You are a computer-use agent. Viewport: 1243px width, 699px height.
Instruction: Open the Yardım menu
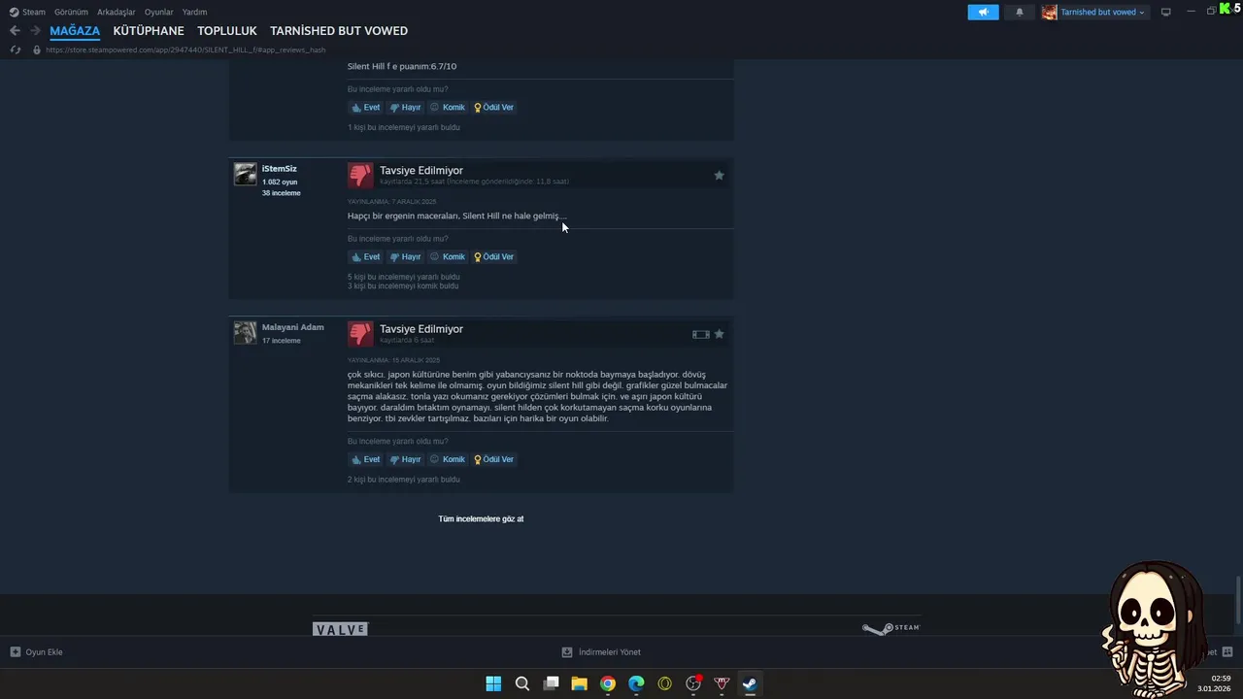pos(194,12)
